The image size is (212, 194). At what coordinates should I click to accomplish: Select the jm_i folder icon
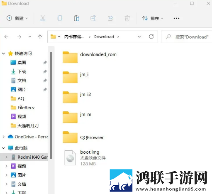[x=70, y=77]
